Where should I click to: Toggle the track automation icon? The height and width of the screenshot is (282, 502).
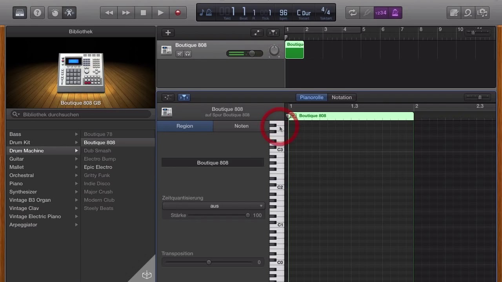pos(257,33)
